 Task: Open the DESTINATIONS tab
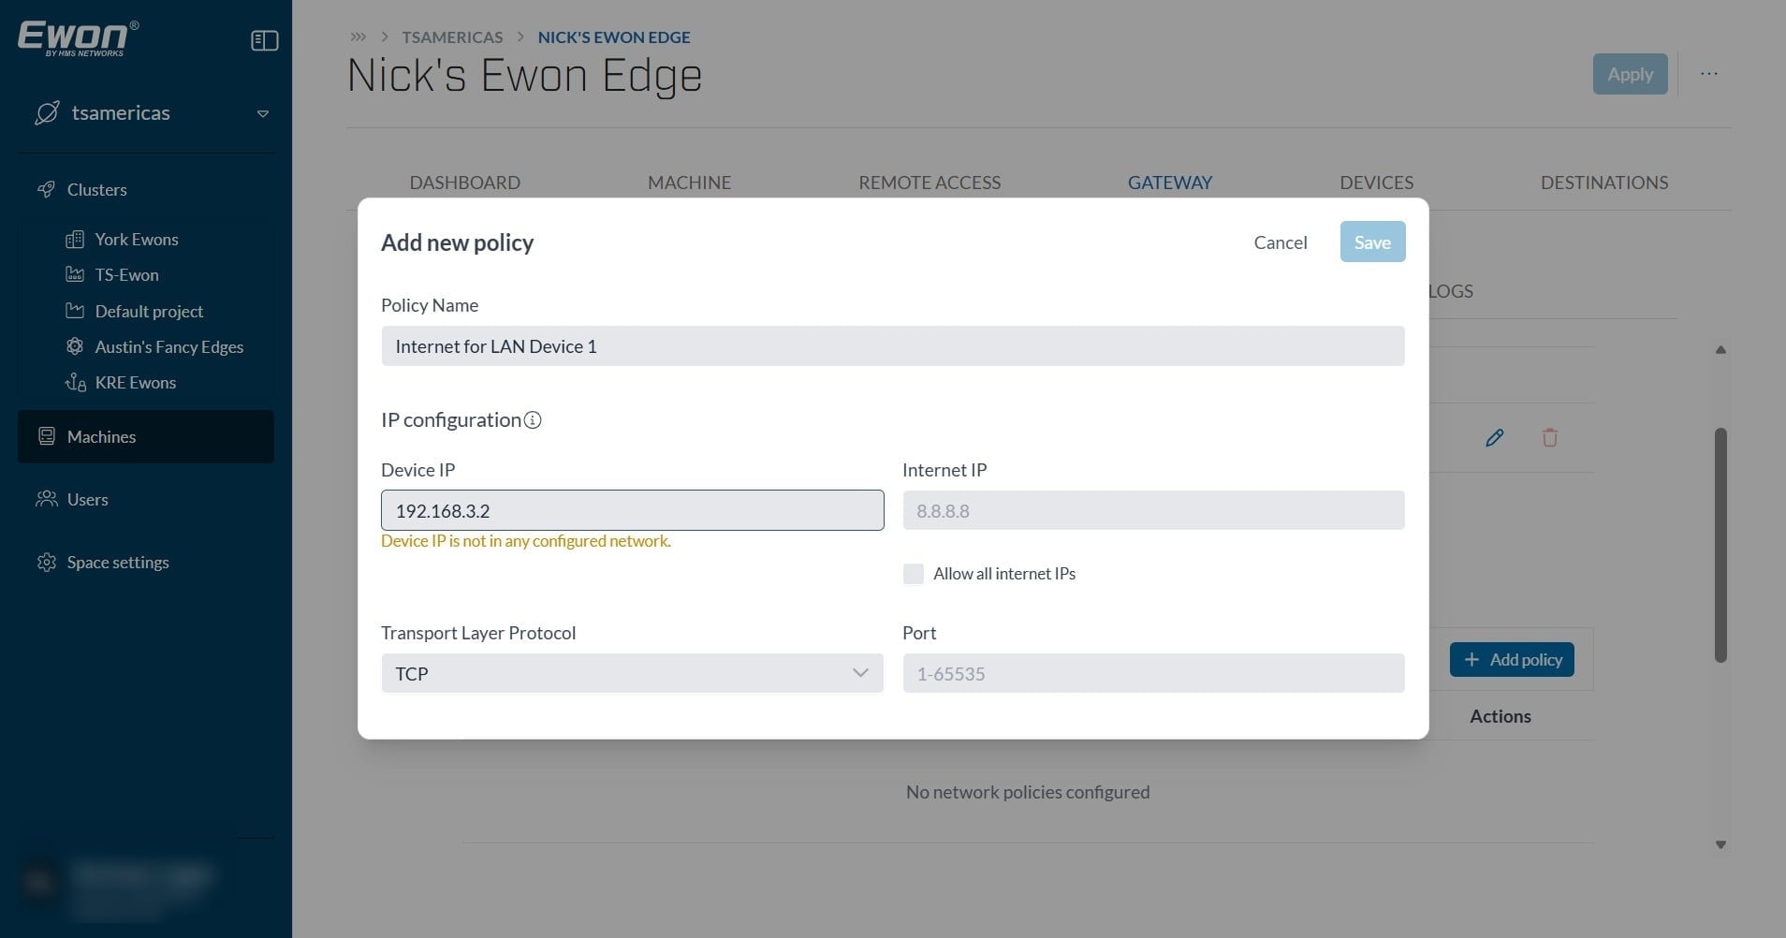click(x=1604, y=183)
